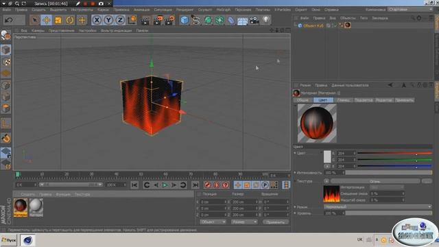This screenshot has width=439, height=247.
Task: Adjust the blue B color slider
Action: (395, 166)
